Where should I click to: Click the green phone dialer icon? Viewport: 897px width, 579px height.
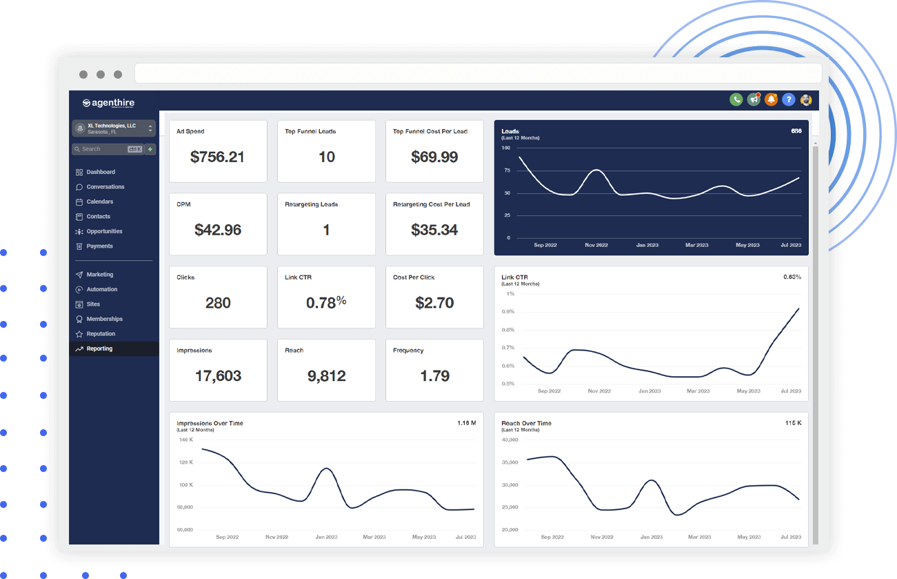[x=736, y=100]
